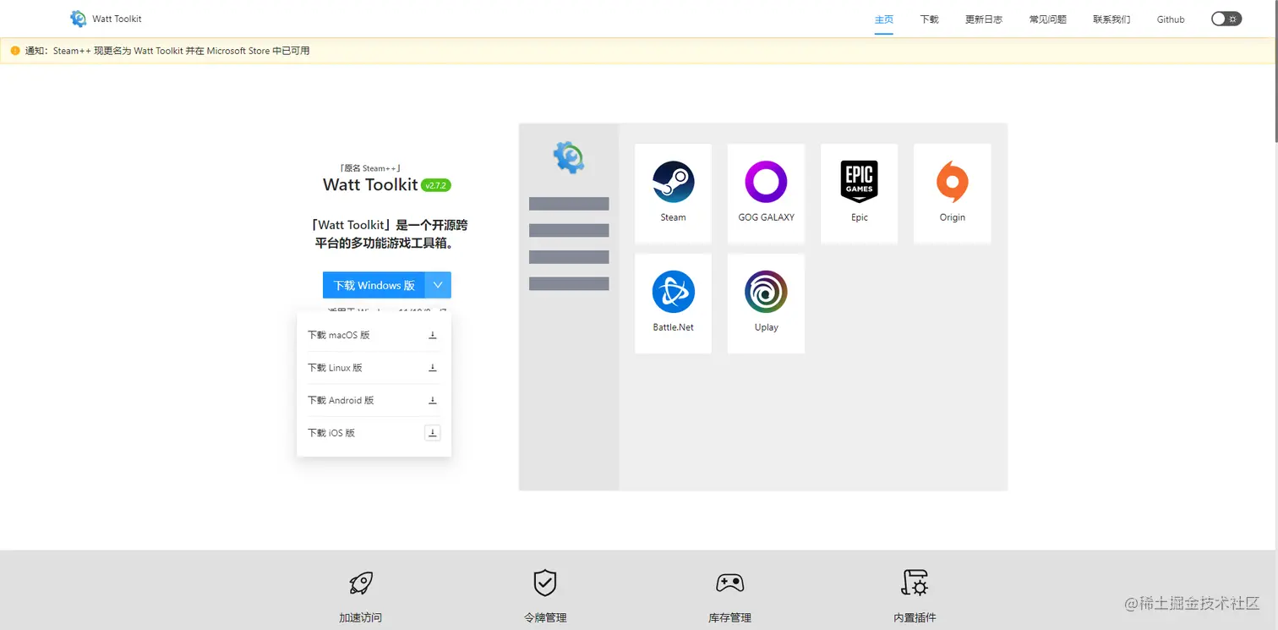The image size is (1278, 630).
Task: Click the gear logo in preview sidebar
Action: [x=569, y=157]
